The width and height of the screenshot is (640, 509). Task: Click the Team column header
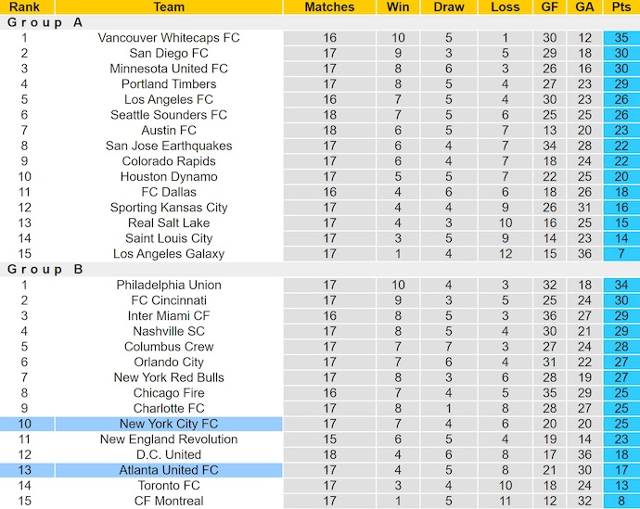(x=168, y=6)
